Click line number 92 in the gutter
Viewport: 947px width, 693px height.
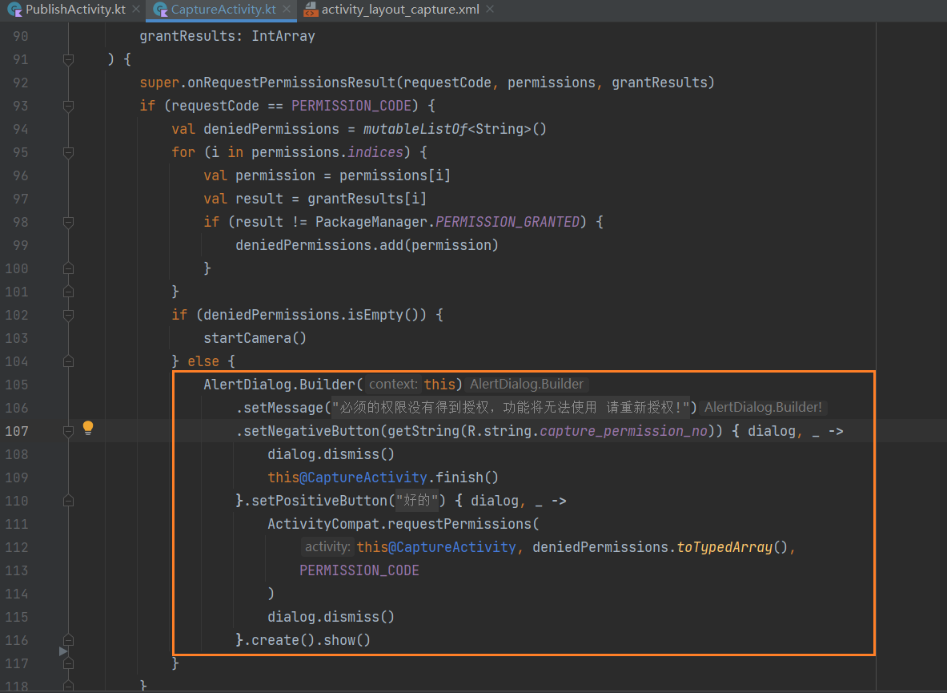pyautogui.click(x=21, y=83)
